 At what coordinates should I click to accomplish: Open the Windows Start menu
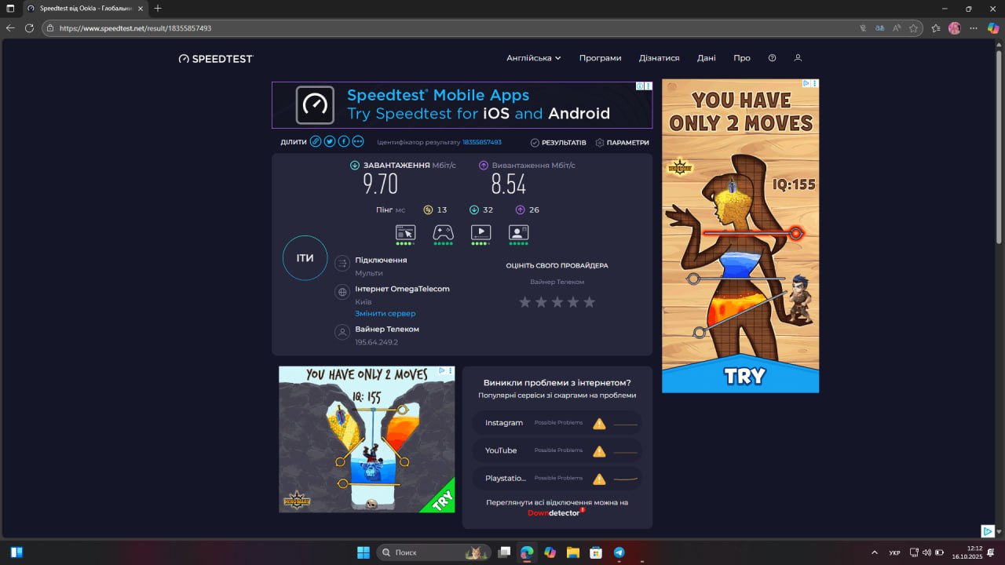364,552
